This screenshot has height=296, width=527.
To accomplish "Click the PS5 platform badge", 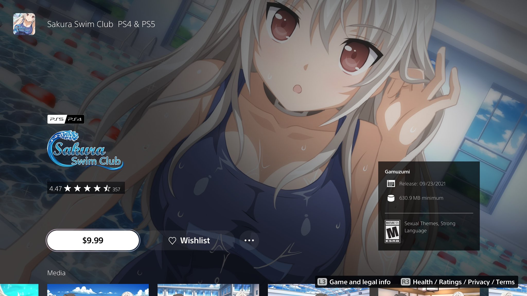I will tap(57, 119).
